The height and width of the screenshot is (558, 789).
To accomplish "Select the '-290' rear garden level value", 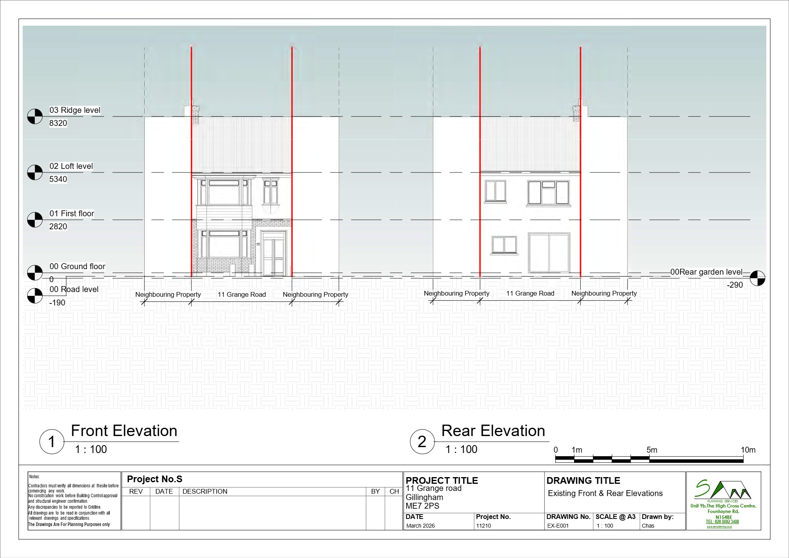I will click(x=735, y=285).
